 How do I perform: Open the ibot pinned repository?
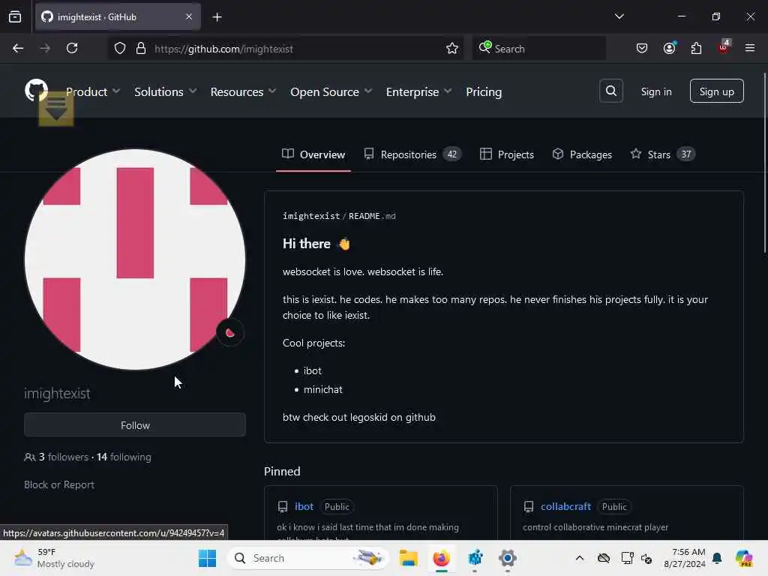[304, 506]
